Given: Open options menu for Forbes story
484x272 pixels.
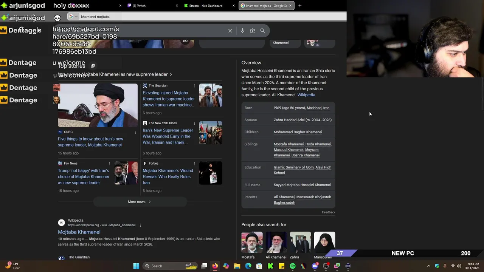Looking at the screenshot, I should (x=194, y=164).
